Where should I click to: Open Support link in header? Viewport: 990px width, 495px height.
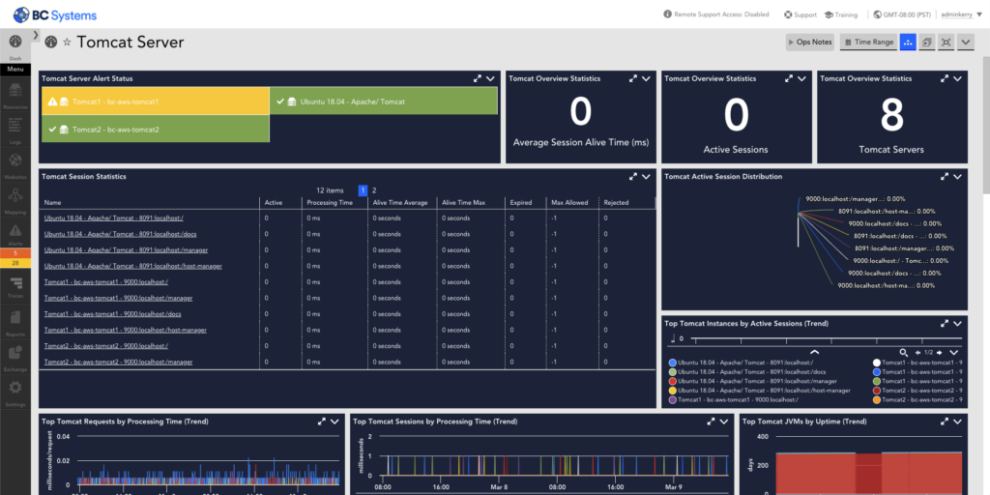(800, 15)
